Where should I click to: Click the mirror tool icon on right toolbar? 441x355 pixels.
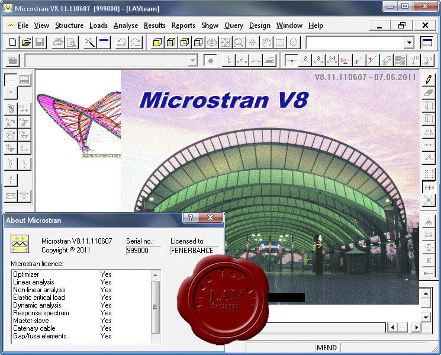coord(429,132)
